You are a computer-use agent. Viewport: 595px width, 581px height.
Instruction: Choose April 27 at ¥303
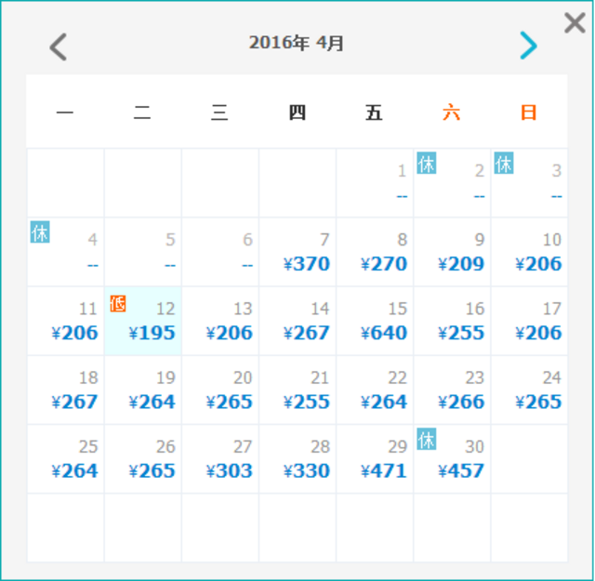[x=220, y=459]
